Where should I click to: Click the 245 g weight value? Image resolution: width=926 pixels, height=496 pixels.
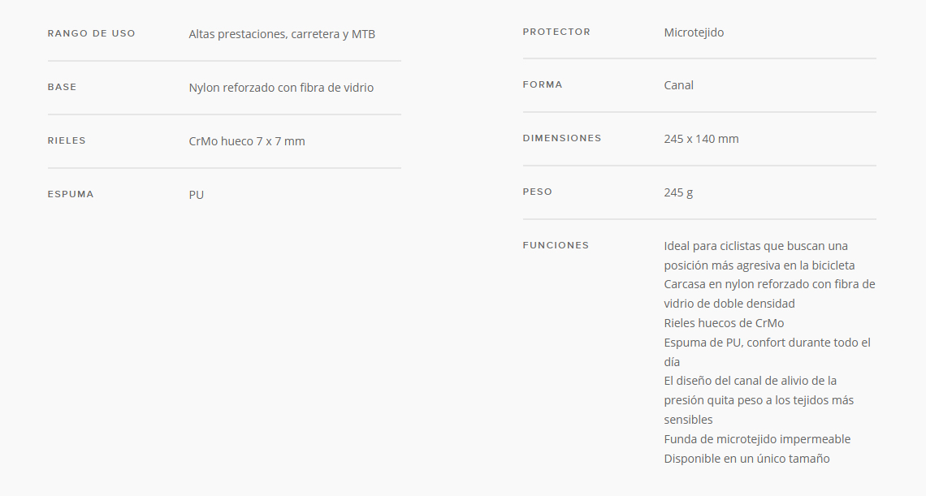678,192
